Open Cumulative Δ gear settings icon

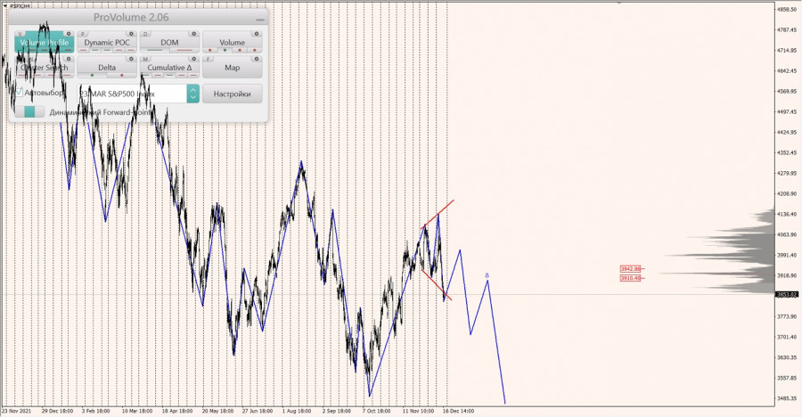pyautogui.click(x=194, y=59)
